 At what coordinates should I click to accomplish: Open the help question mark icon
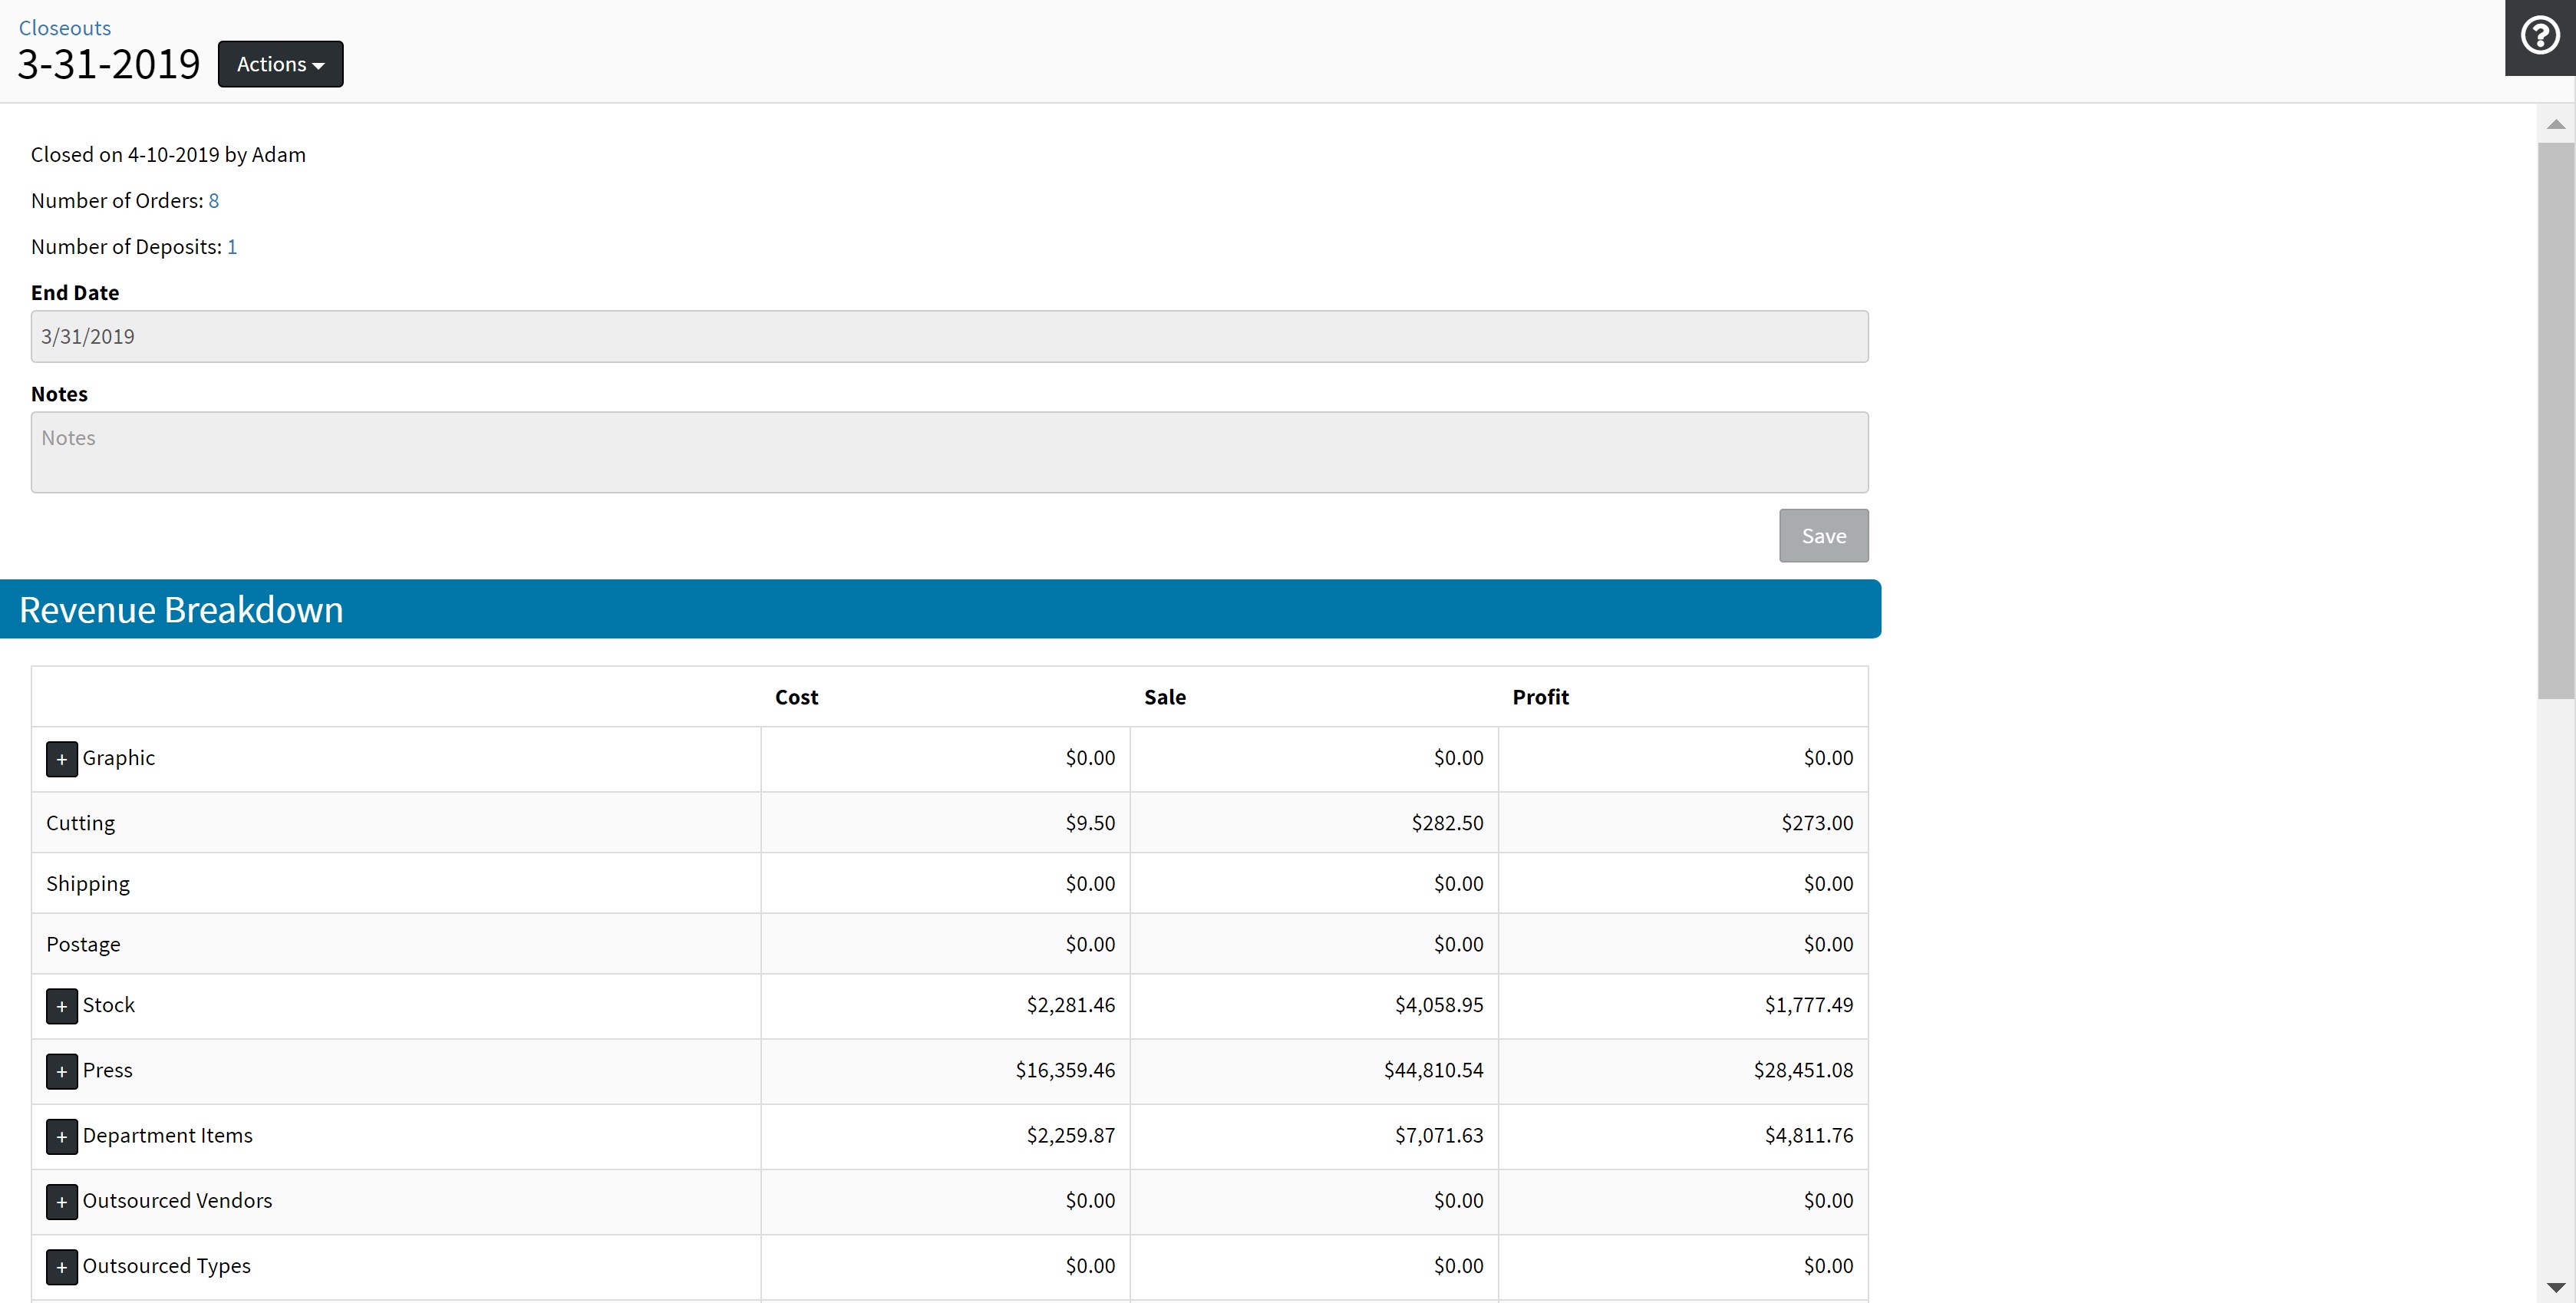tap(2539, 37)
